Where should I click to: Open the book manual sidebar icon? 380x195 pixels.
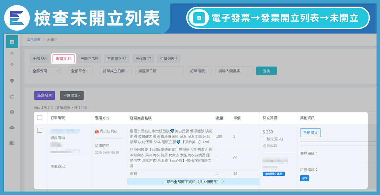pos(12,143)
